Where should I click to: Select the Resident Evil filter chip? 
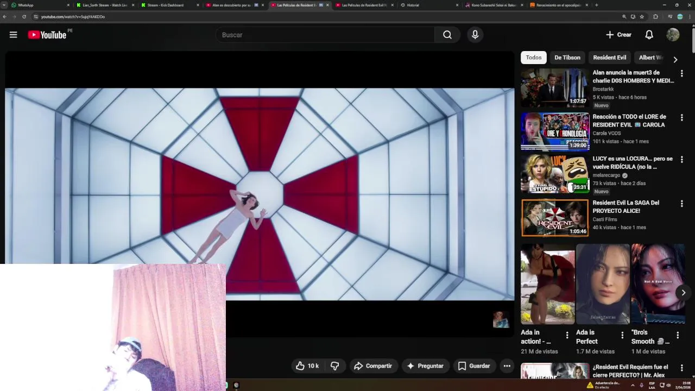click(609, 58)
